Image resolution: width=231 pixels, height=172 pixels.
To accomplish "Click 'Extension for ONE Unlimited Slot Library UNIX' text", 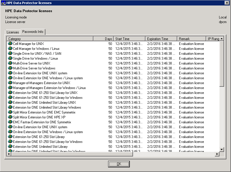I will click(45, 103).
